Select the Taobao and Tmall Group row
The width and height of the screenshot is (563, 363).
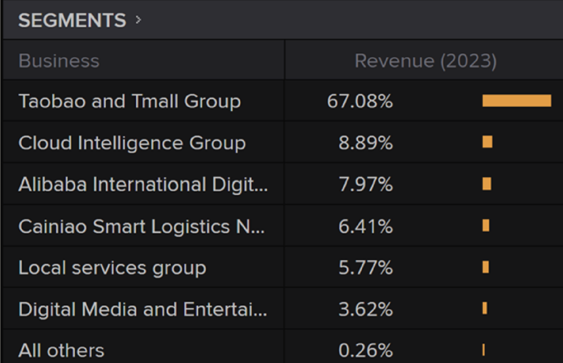coord(281,101)
